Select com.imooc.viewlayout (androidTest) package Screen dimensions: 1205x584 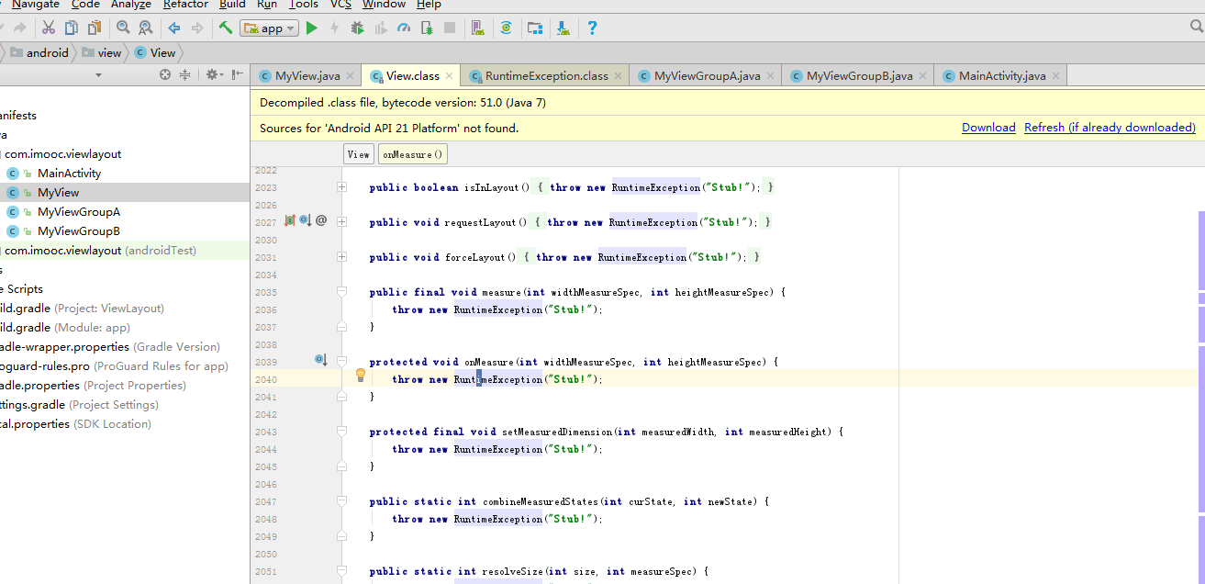(100, 251)
